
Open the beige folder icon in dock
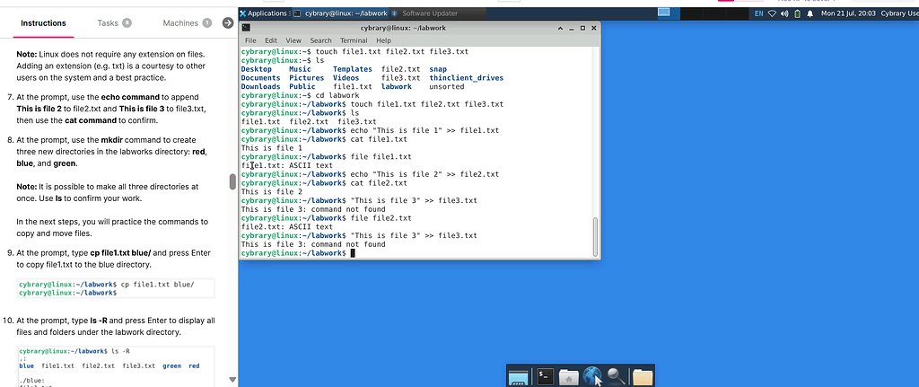click(642, 377)
